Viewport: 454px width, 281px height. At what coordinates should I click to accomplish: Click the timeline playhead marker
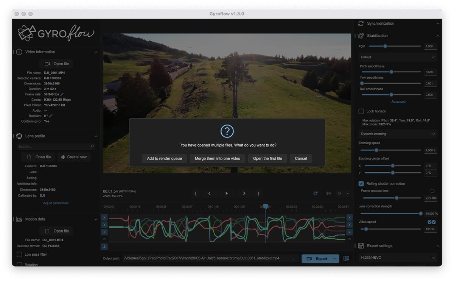[x=266, y=206]
